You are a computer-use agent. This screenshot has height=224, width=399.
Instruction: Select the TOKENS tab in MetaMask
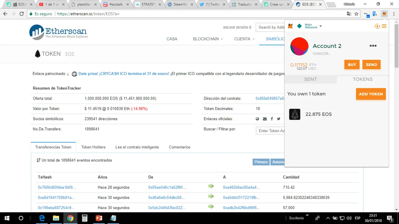tap(363, 79)
